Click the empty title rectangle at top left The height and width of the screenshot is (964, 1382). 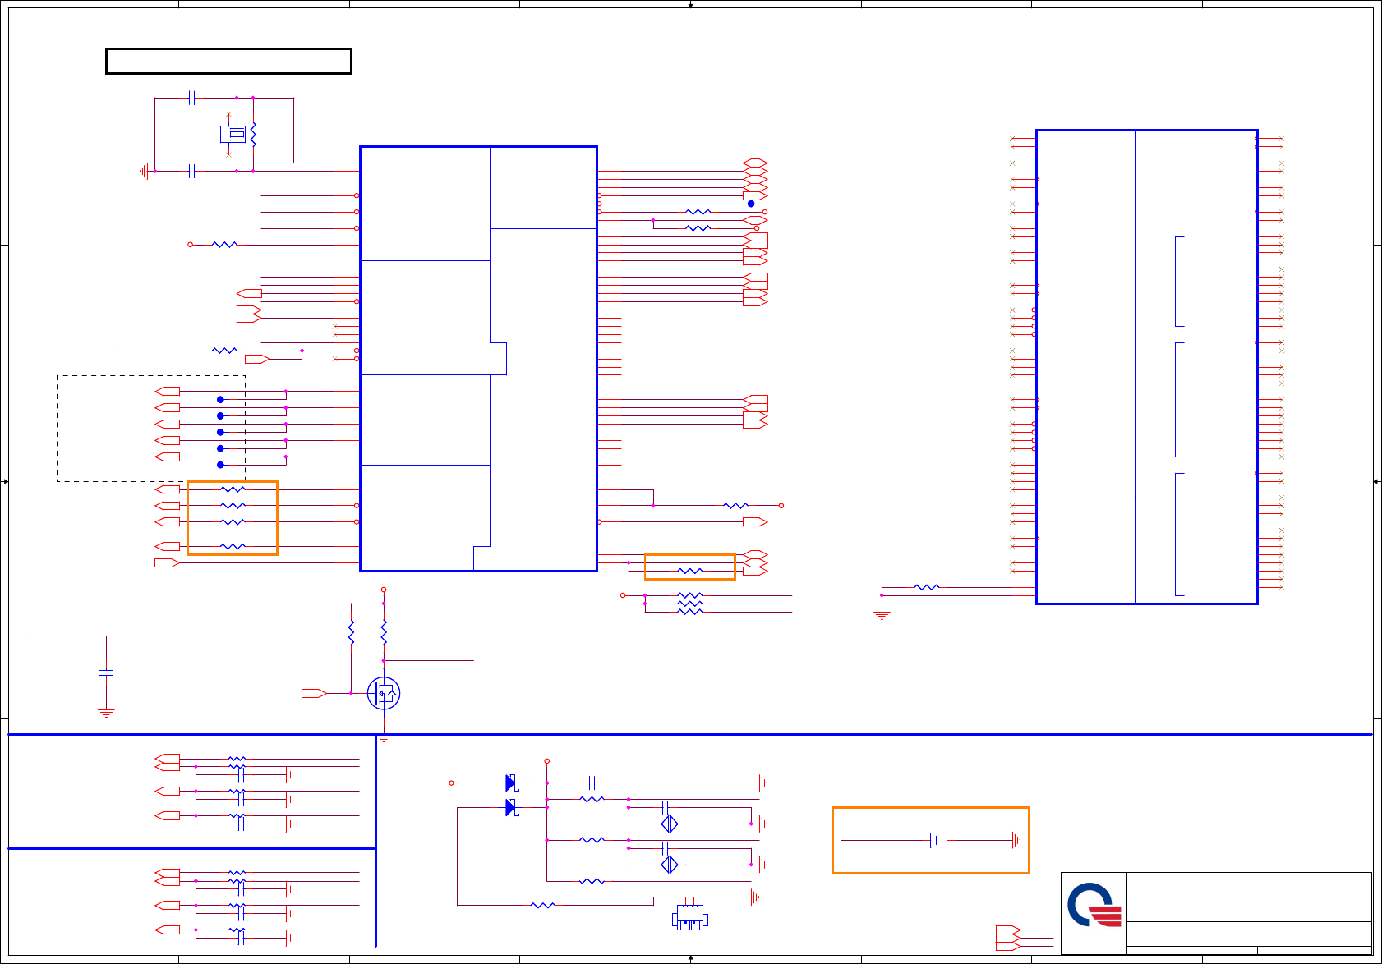click(x=229, y=62)
